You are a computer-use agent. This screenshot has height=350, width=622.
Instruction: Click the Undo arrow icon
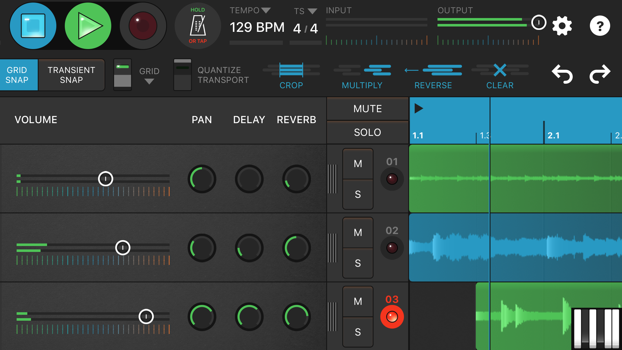562,74
